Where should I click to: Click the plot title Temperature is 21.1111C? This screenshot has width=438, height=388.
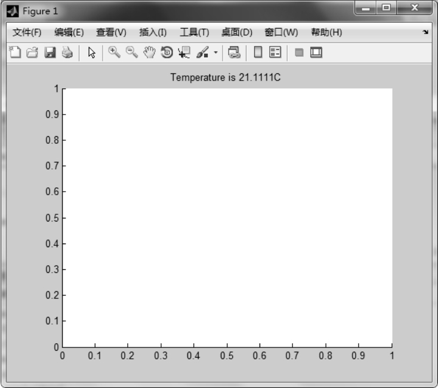tap(226, 78)
